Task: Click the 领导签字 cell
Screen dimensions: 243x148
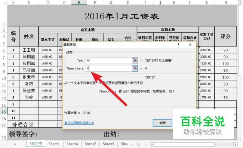Action: click(x=23, y=134)
